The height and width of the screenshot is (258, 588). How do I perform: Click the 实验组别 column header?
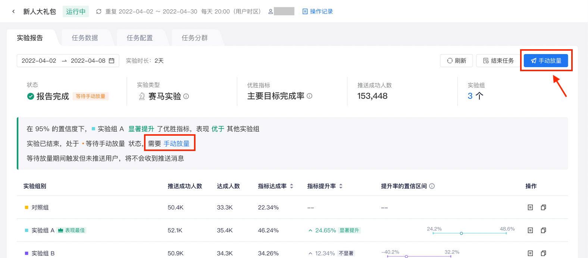coord(35,186)
